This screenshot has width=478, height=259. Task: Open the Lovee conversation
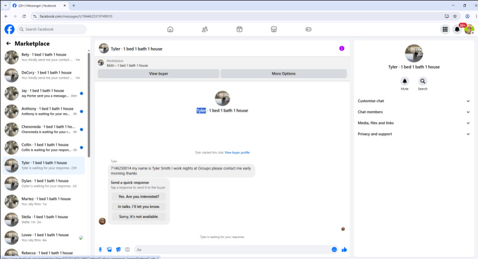(44, 237)
